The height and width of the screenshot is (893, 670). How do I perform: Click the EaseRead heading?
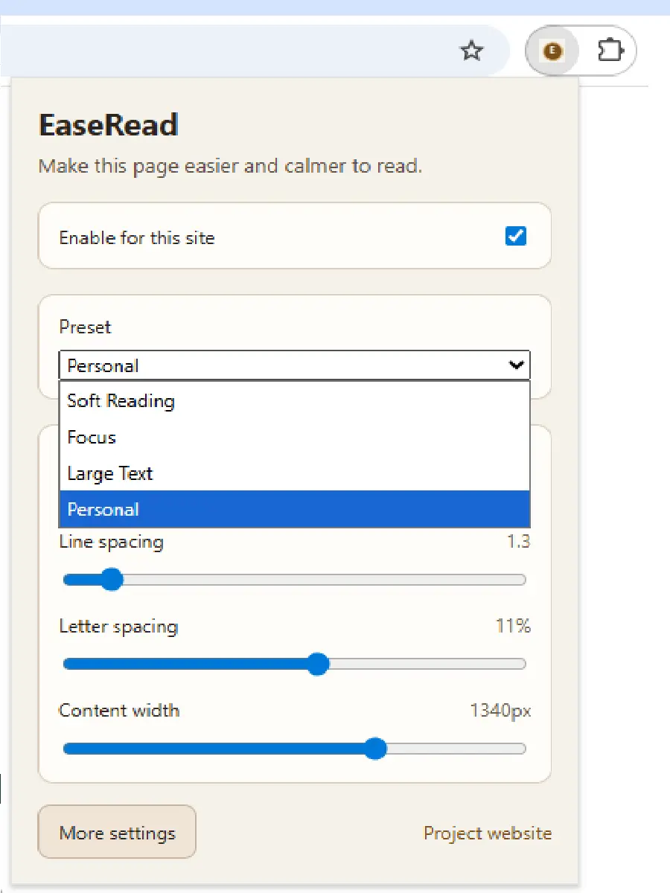pyautogui.click(x=108, y=125)
